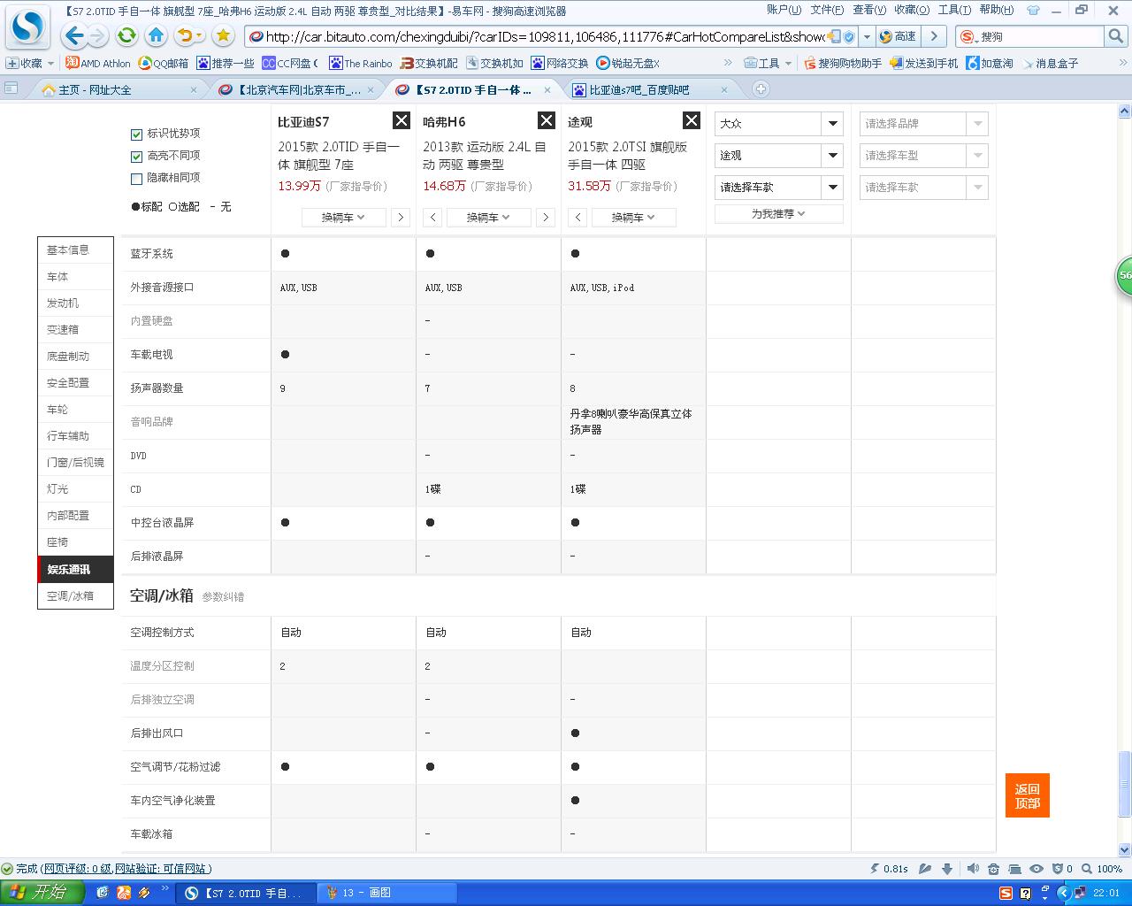This screenshot has width=1132, height=906.
Task: Open the 大众 brand dropdown
Action: coord(779,124)
